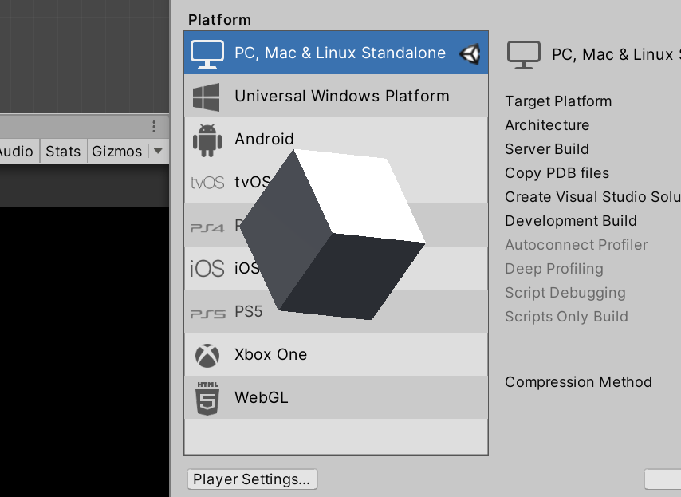This screenshot has width=681, height=497.
Task: Click the Create Visual Studio Solution label
Action: (592, 197)
